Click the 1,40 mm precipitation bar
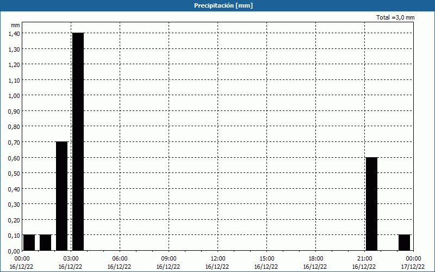Viewport: 435px width, 272px height. pyautogui.click(x=78, y=142)
